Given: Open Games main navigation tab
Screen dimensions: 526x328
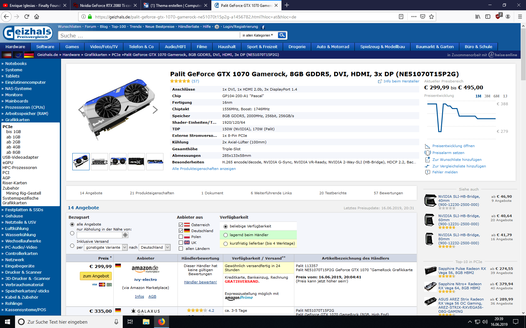Looking at the screenshot, I should [x=72, y=47].
